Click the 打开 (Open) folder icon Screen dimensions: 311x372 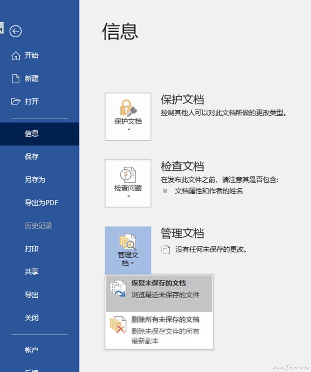[16, 102]
